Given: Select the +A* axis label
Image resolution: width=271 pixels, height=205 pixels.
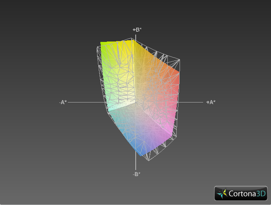Looking at the screenshot, I should [x=210, y=102].
